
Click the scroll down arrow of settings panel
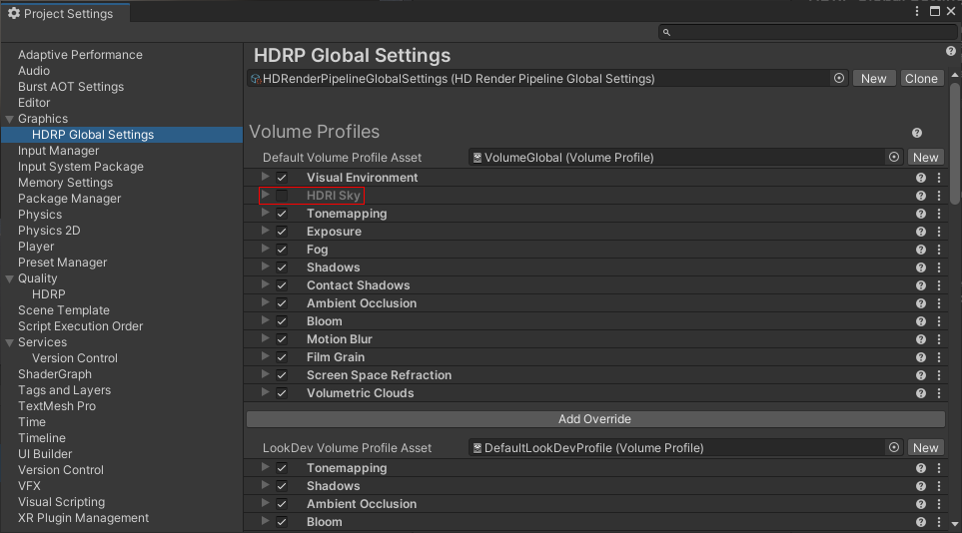[x=955, y=524]
